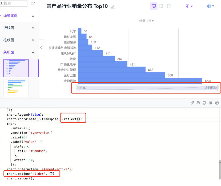Run the chart code with the play icon
The height and width of the screenshot is (186, 221).
(x=217, y=103)
